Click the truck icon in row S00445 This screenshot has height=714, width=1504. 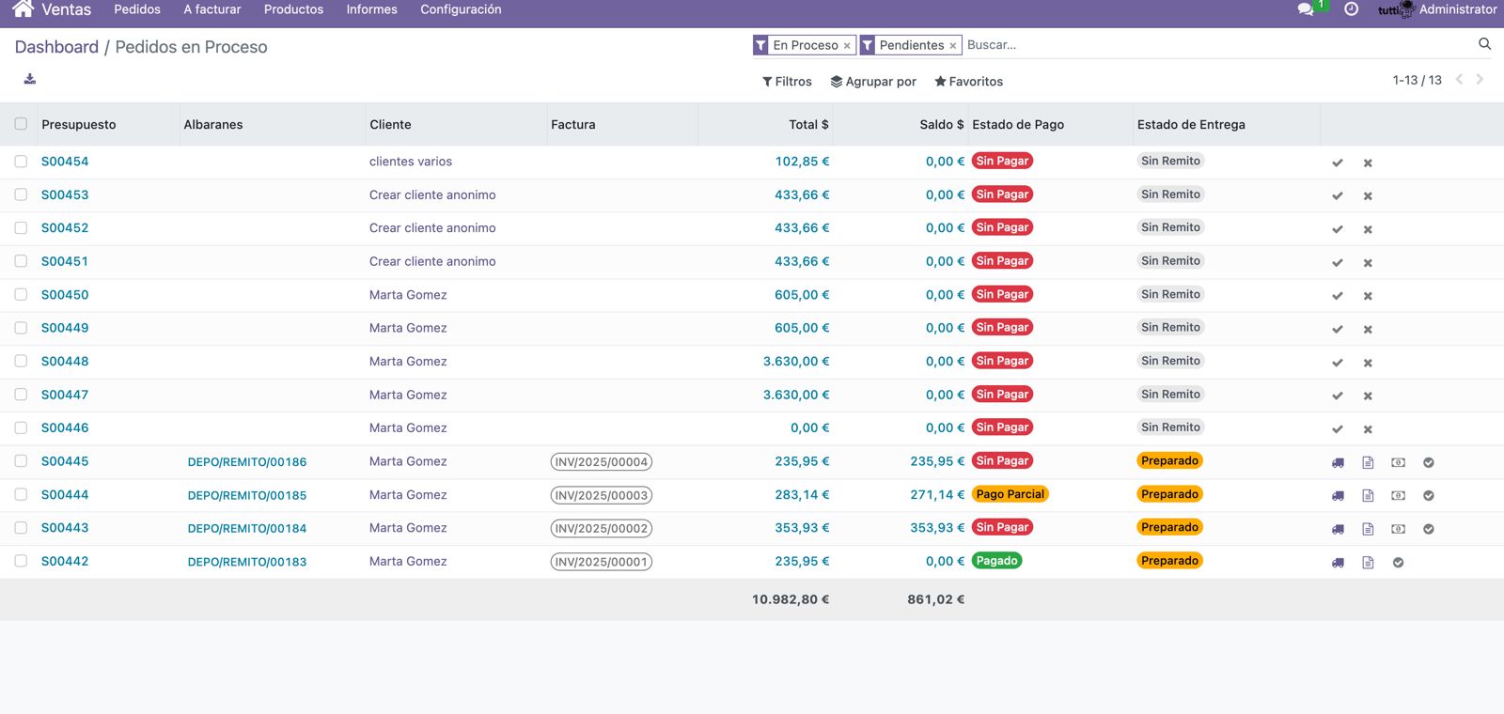pos(1338,462)
